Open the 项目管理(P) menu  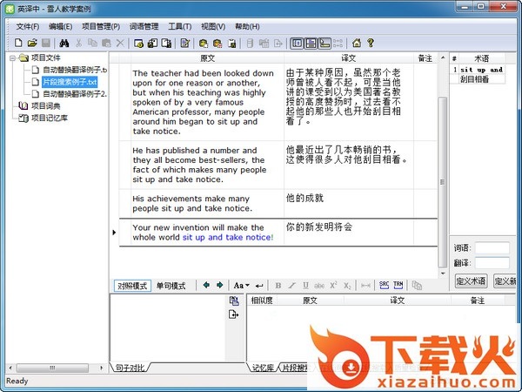point(101,26)
